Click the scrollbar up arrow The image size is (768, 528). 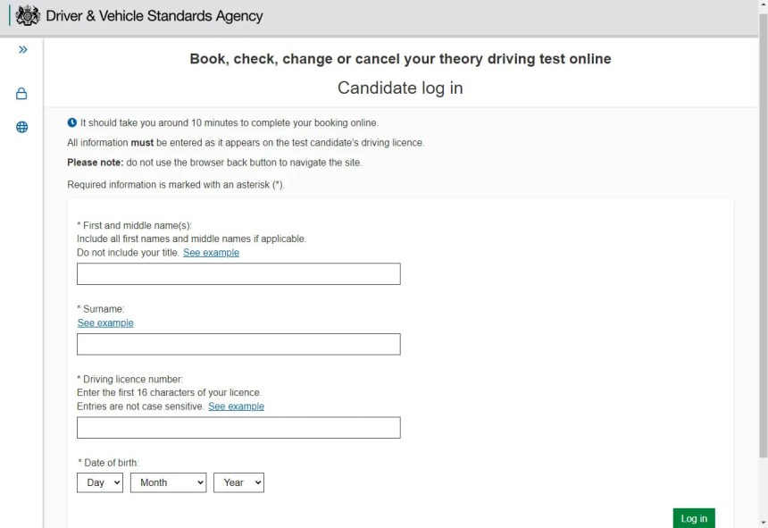(x=762, y=5)
